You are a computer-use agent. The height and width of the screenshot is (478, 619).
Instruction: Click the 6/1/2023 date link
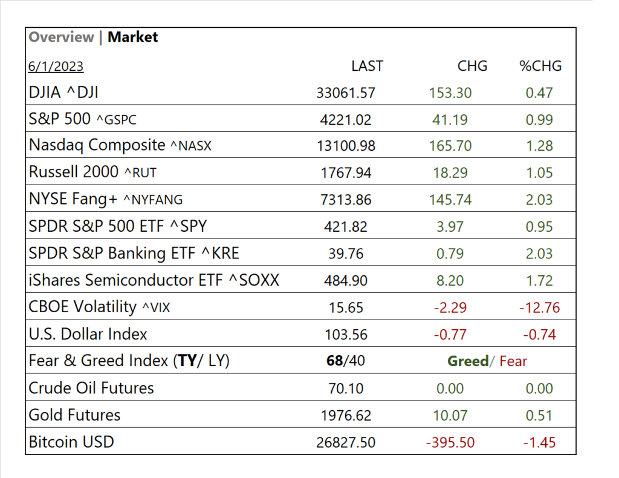pyautogui.click(x=56, y=67)
